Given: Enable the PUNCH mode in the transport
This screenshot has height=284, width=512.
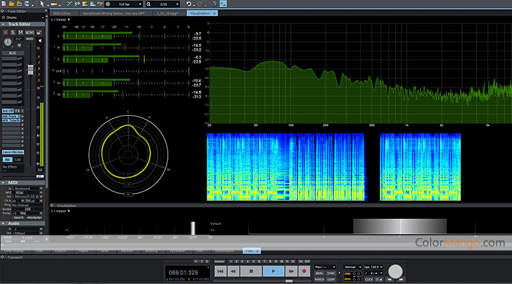Looking at the screenshot, I should [x=319, y=279].
